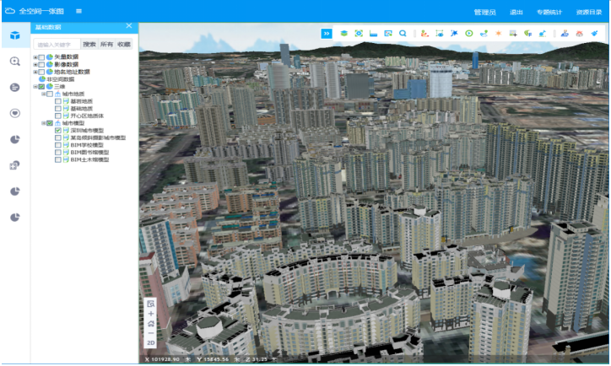This screenshot has width=611, height=366.
Task: Click the orange terrain analysis icon
Action: pyautogui.click(x=424, y=34)
